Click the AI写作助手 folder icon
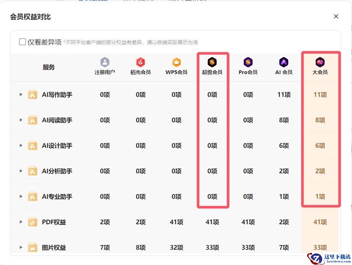352x265 pixels. tap(33, 95)
